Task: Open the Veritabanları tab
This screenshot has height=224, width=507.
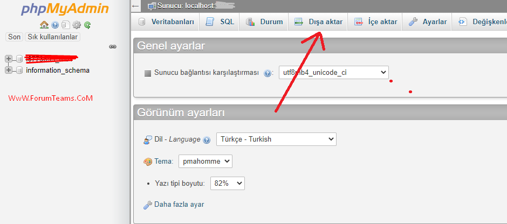Action: point(166,22)
